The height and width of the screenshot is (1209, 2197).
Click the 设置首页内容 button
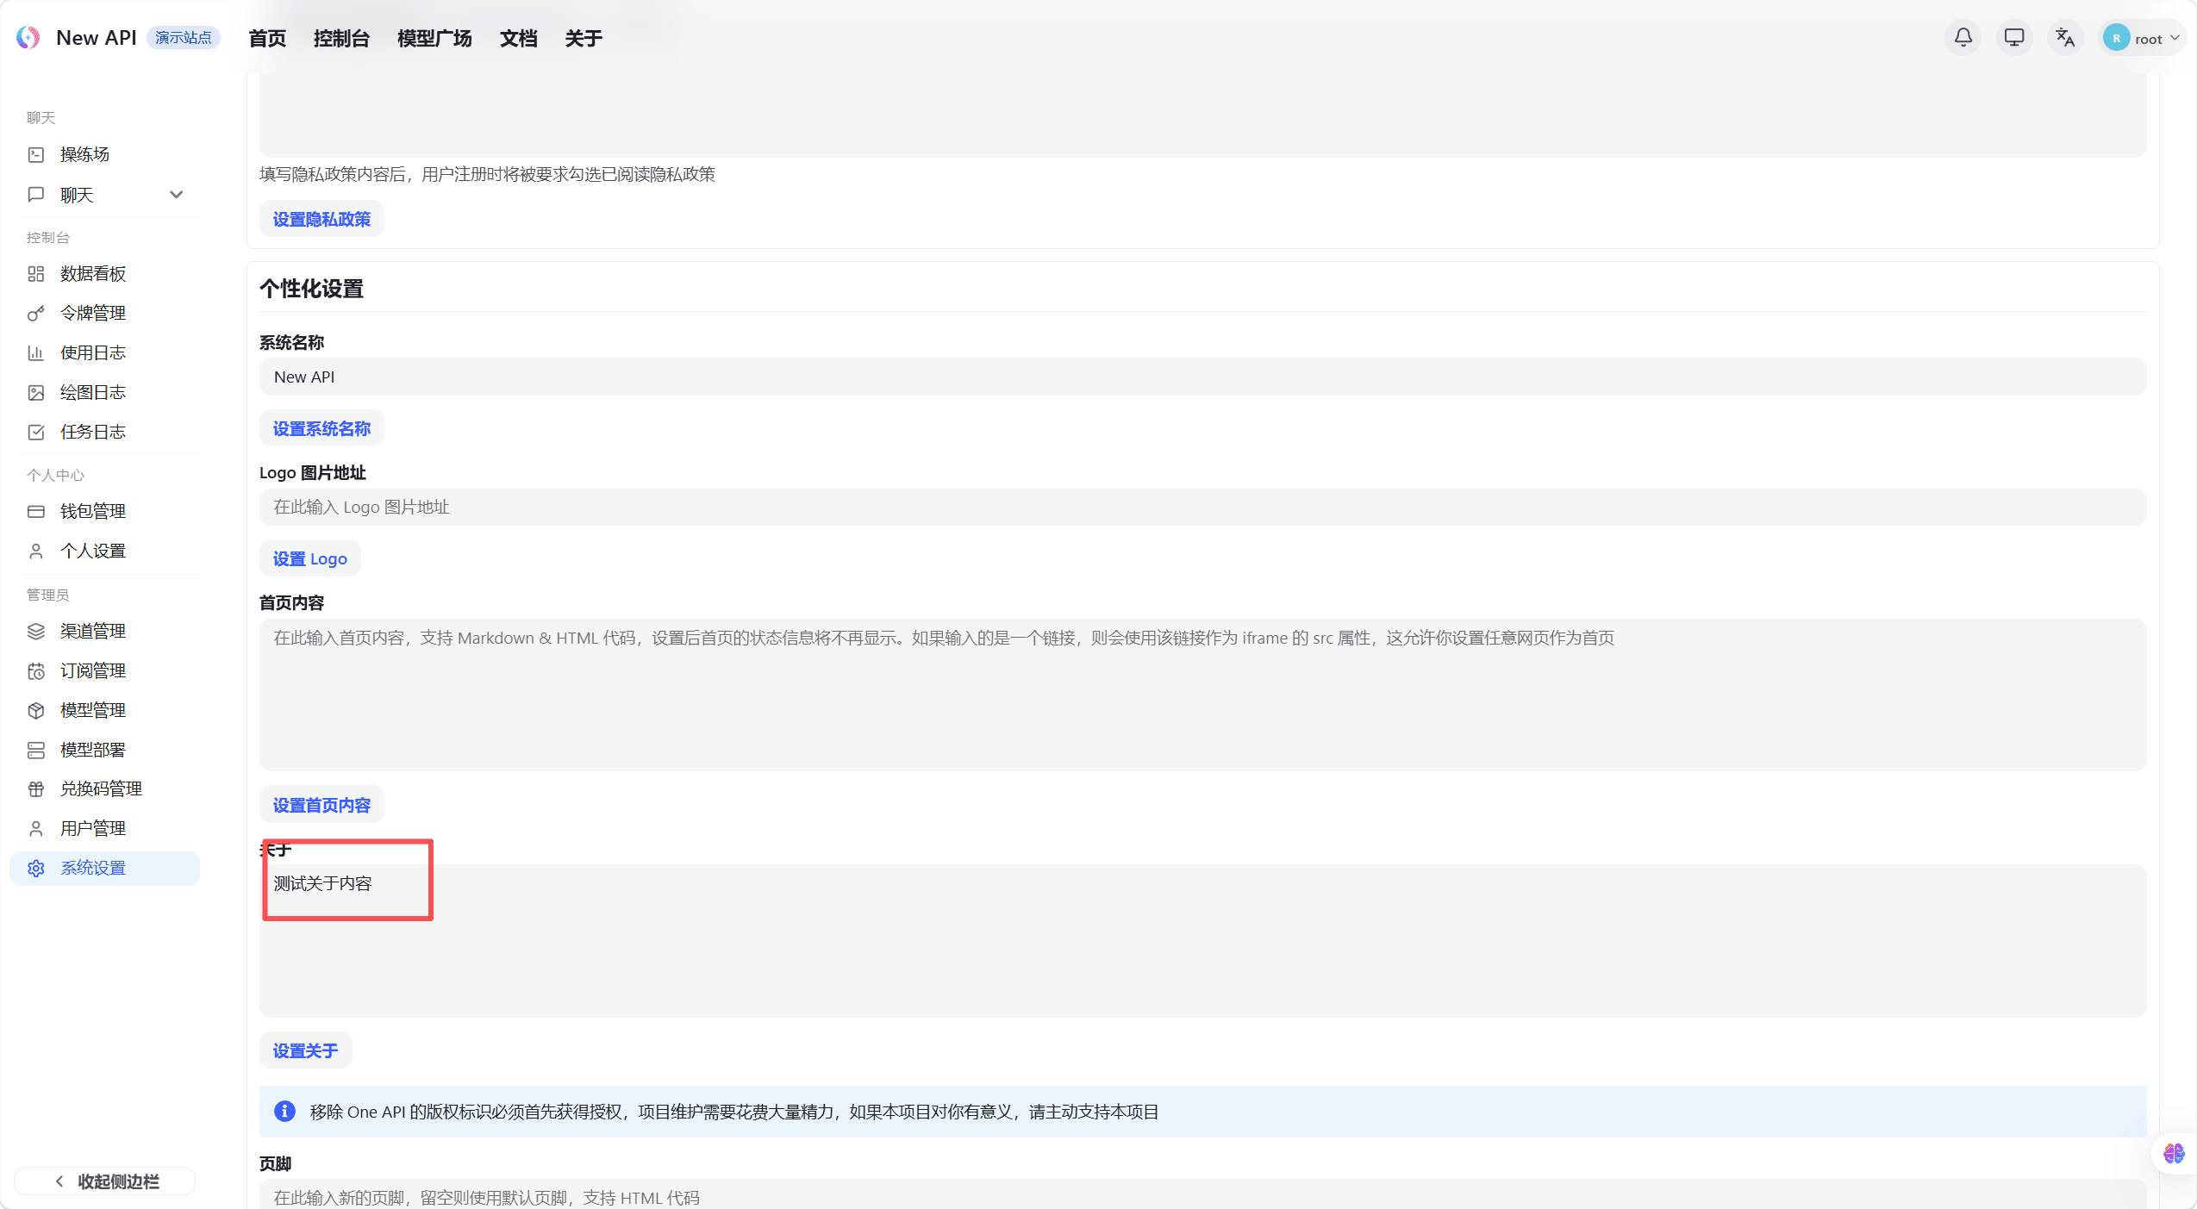[x=321, y=805]
